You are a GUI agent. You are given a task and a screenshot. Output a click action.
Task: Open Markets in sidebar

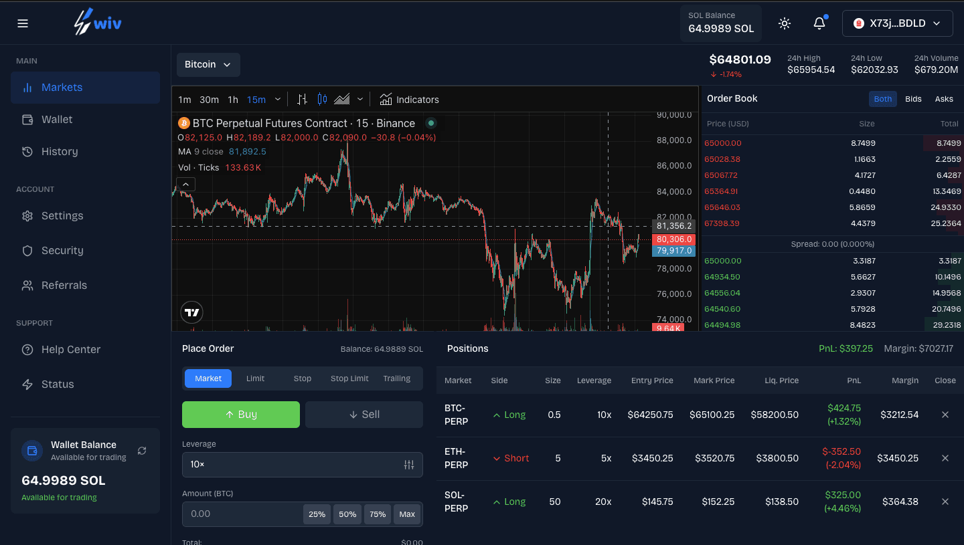(85, 88)
